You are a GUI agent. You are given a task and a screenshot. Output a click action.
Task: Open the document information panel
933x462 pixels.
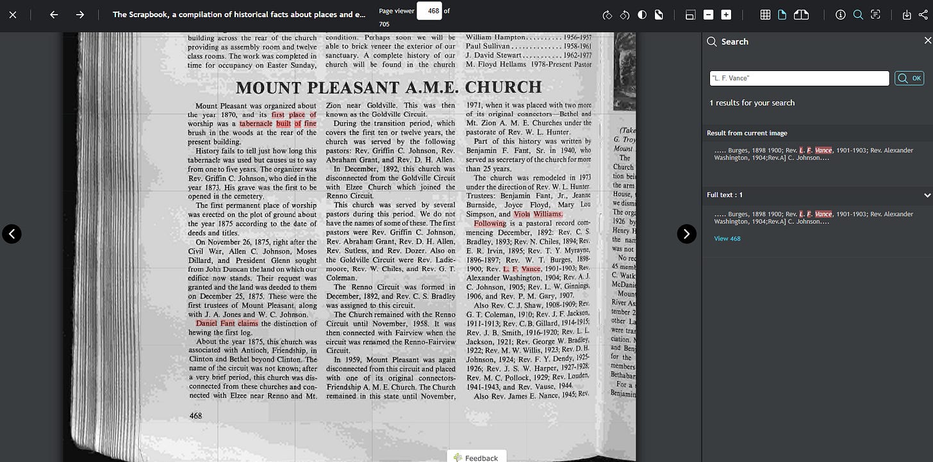coord(841,15)
